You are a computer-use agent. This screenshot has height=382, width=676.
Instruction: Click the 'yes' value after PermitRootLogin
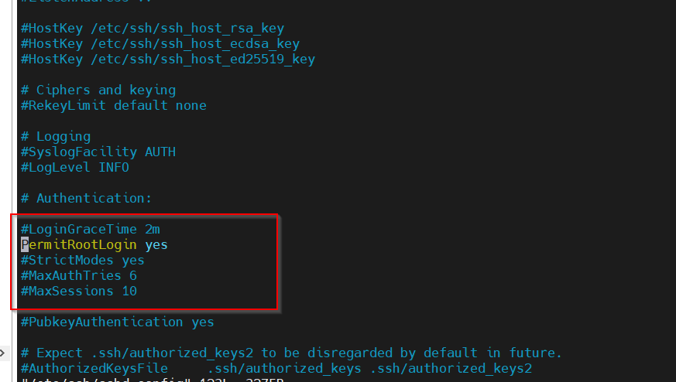[x=156, y=245]
